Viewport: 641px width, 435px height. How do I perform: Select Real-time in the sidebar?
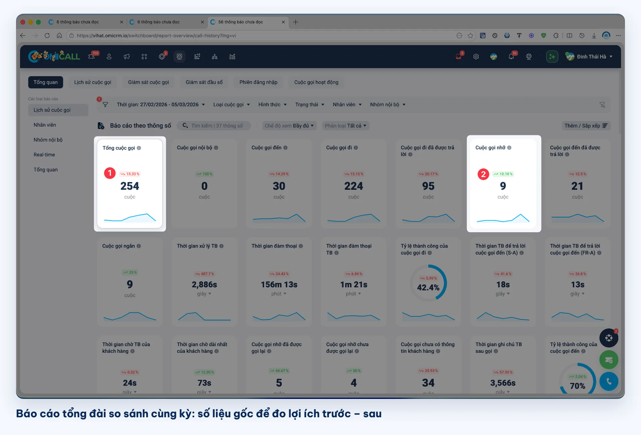point(44,155)
